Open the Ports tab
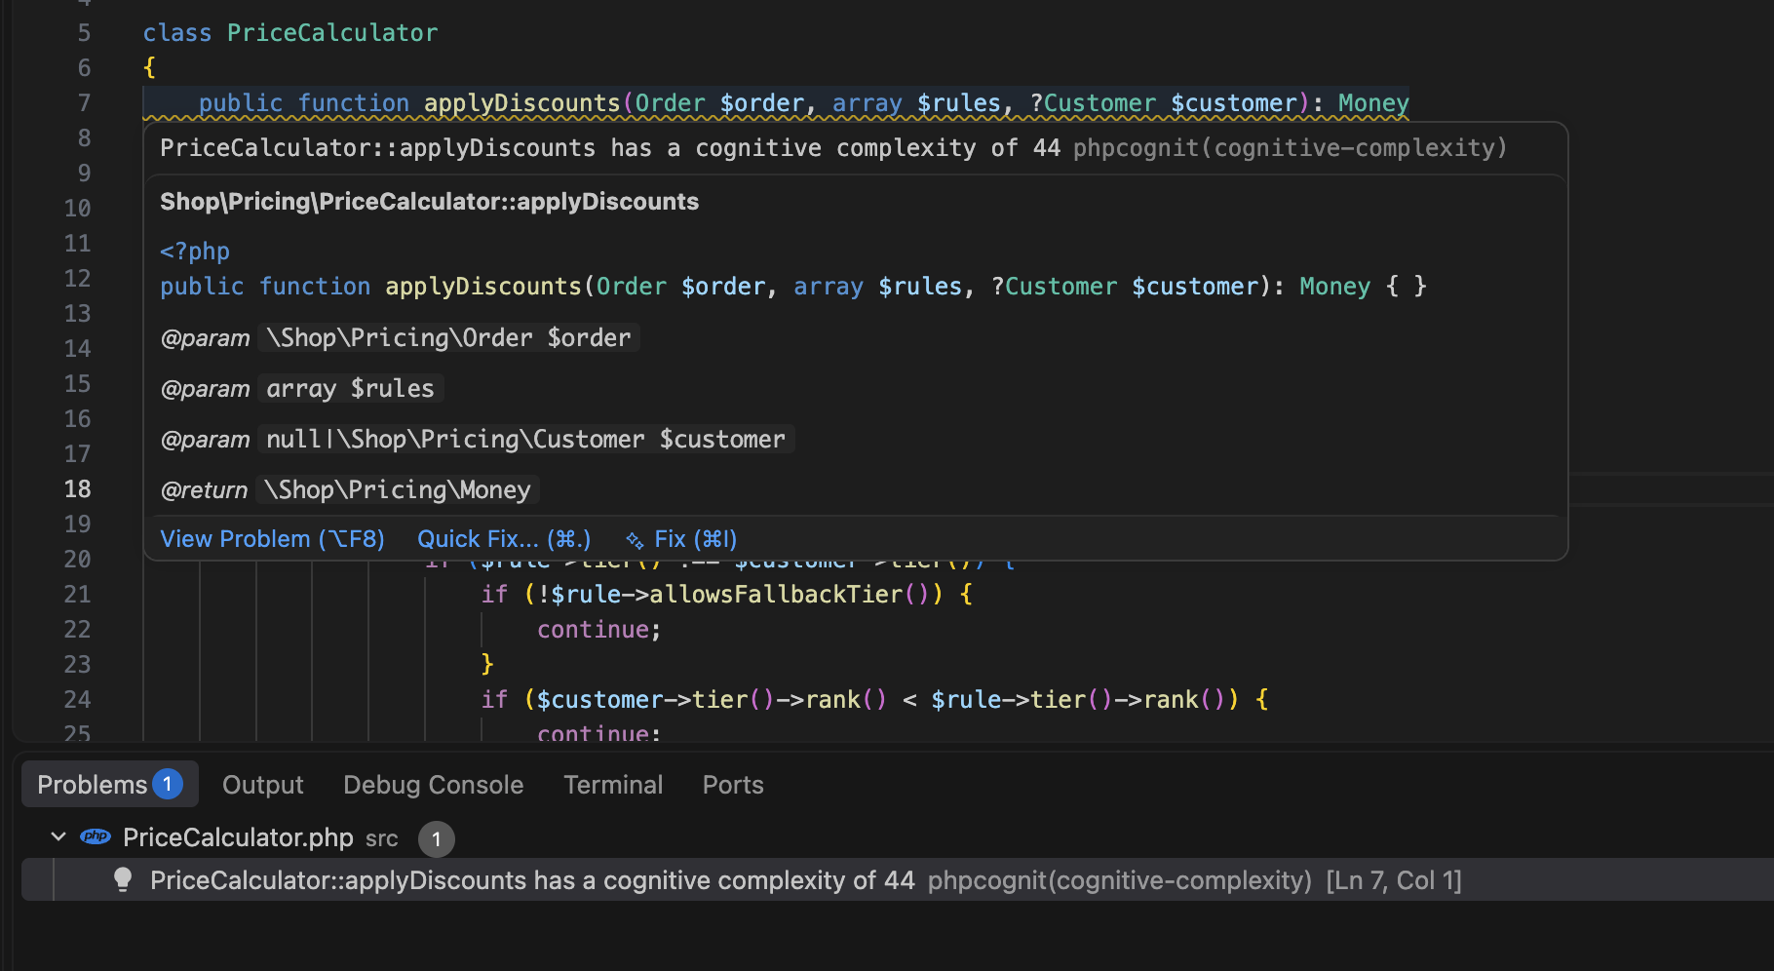Image resolution: width=1774 pixels, height=971 pixels. 733,785
